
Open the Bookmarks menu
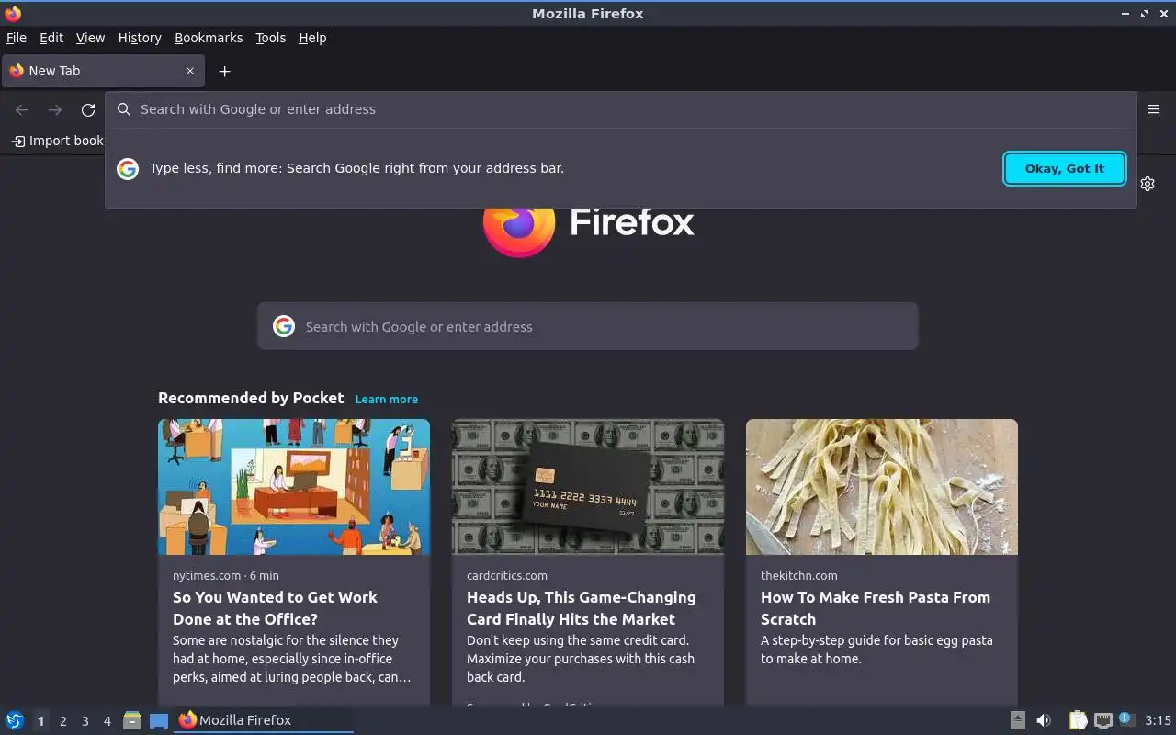click(209, 38)
